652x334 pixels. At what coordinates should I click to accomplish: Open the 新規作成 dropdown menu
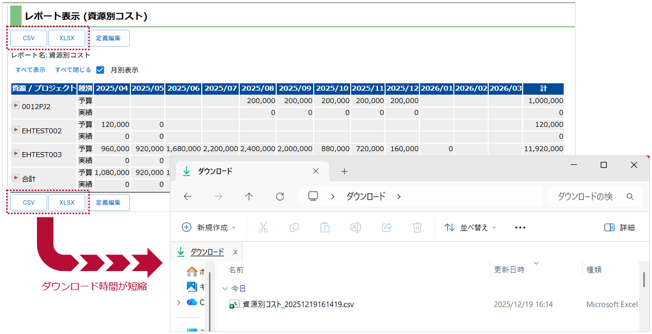pos(209,227)
